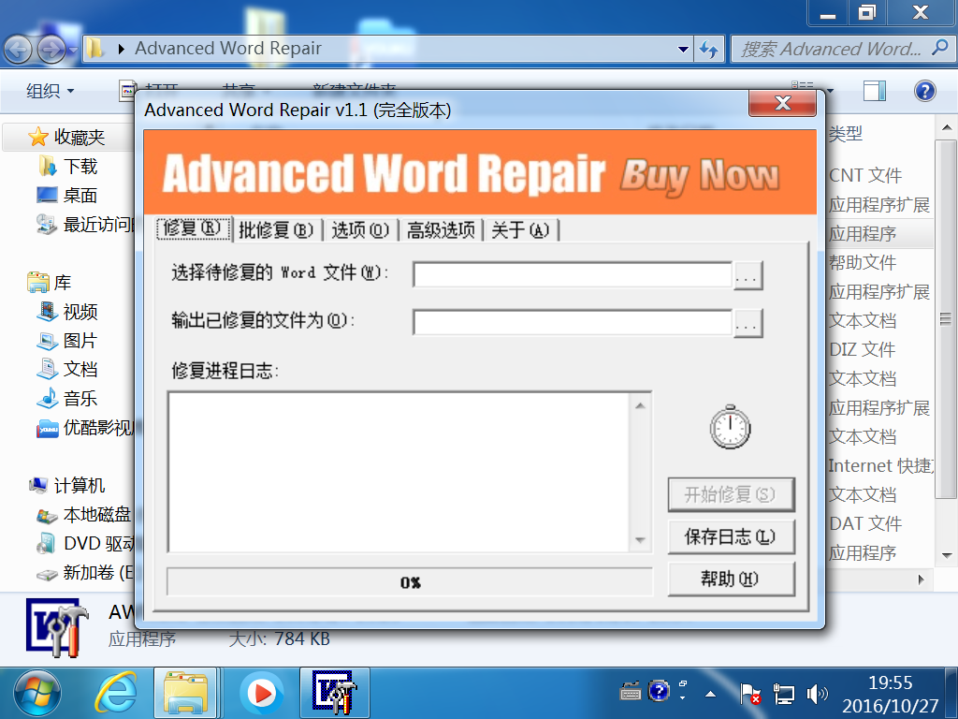This screenshot has width=958, height=719.
Task: Browse for output file location
Action: tap(748, 323)
